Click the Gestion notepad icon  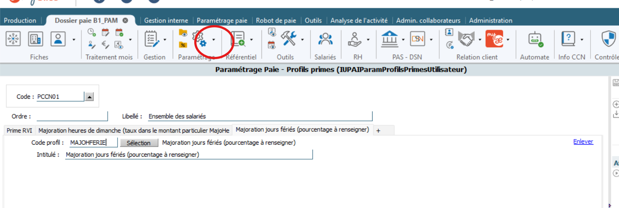pyautogui.click(x=152, y=39)
